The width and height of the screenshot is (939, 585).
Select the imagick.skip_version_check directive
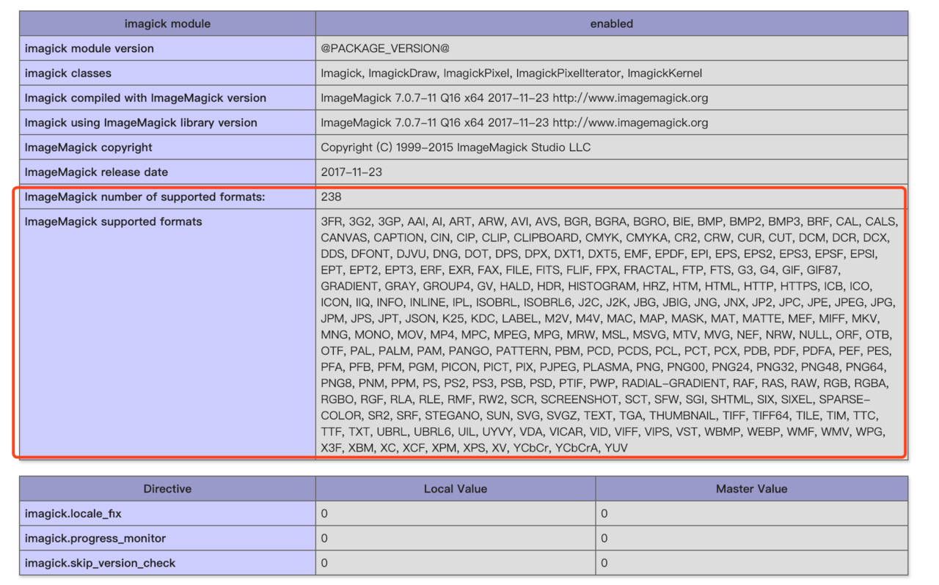100,563
